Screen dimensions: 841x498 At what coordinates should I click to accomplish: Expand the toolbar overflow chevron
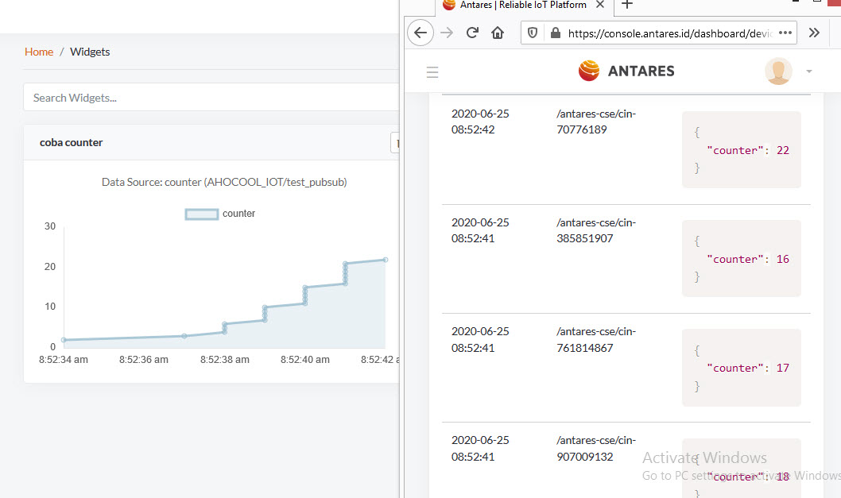click(x=813, y=33)
